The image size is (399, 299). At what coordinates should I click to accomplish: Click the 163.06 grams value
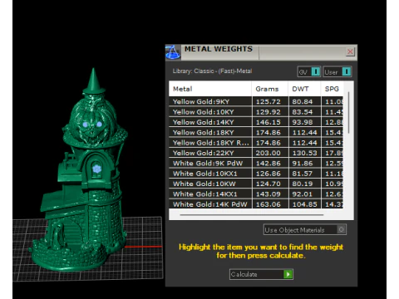tap(268, 204)
